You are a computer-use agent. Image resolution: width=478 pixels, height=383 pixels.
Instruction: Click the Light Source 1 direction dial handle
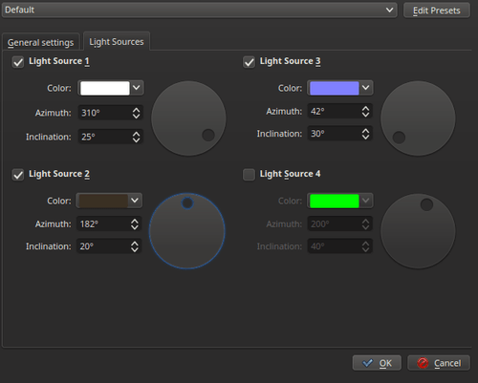click(x=208, y=135)
